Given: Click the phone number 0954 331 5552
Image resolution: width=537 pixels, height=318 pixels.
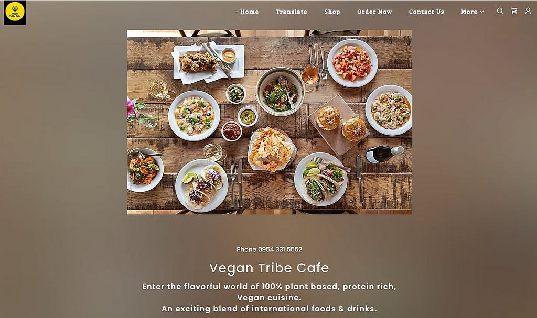Looking at the screenshot, I should click(x=280, y=249).
